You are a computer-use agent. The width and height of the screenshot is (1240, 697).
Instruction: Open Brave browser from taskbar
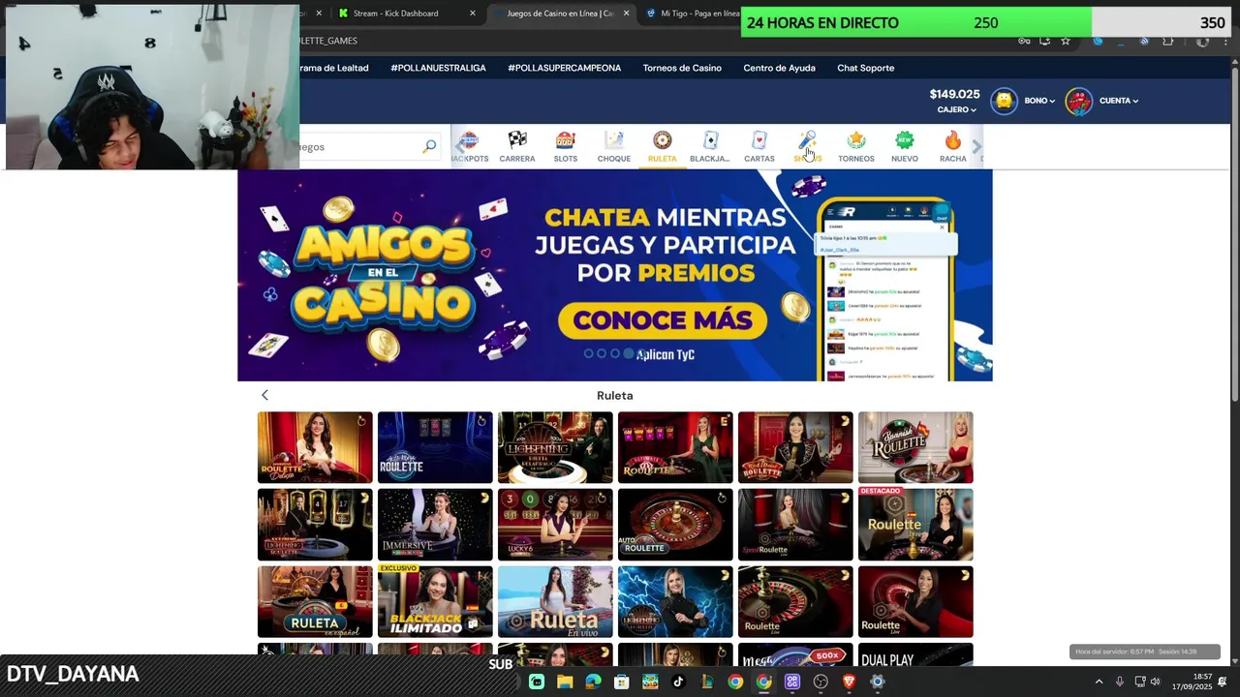pyautogui.click(x=849, y=682)
